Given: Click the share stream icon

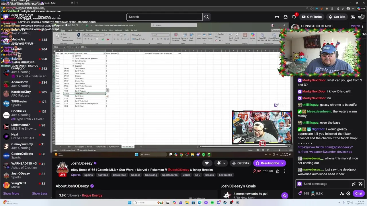Looking at the screenshot, I should 278,171.
